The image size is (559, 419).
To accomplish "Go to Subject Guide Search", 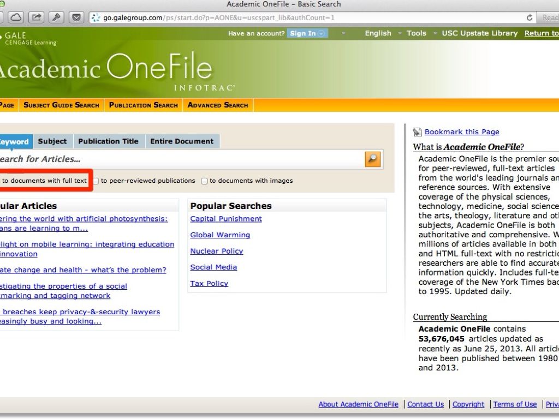I will coord(62,105).
